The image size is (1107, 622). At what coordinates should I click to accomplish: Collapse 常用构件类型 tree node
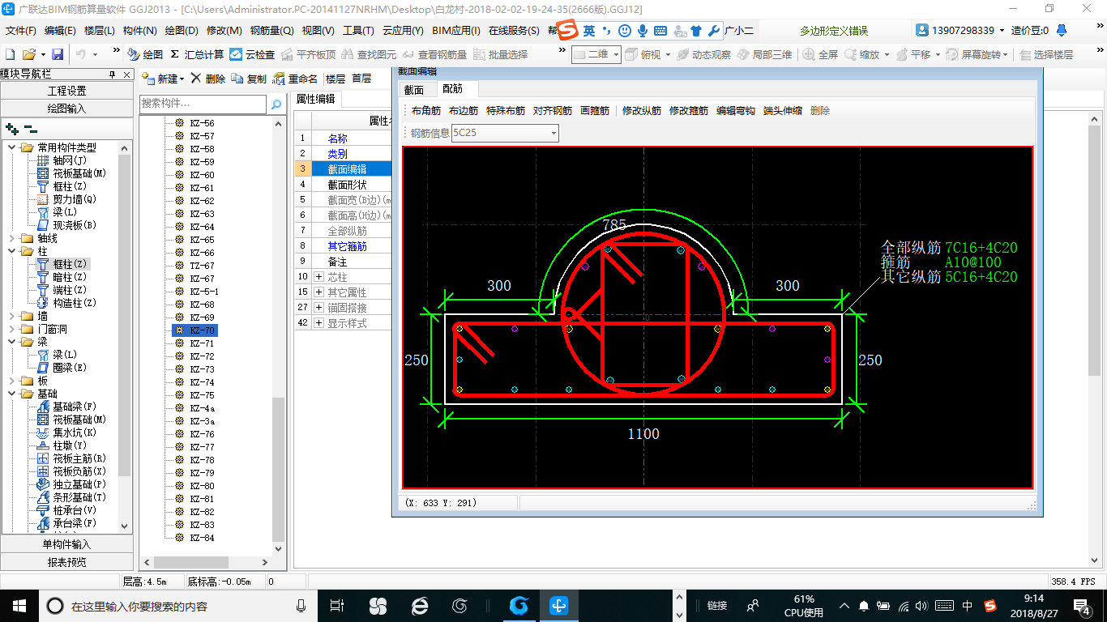pos(11,147)
